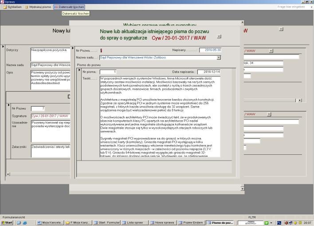
Task: Click the Internet Explorer quick launch icon
Action: point(25,223)
